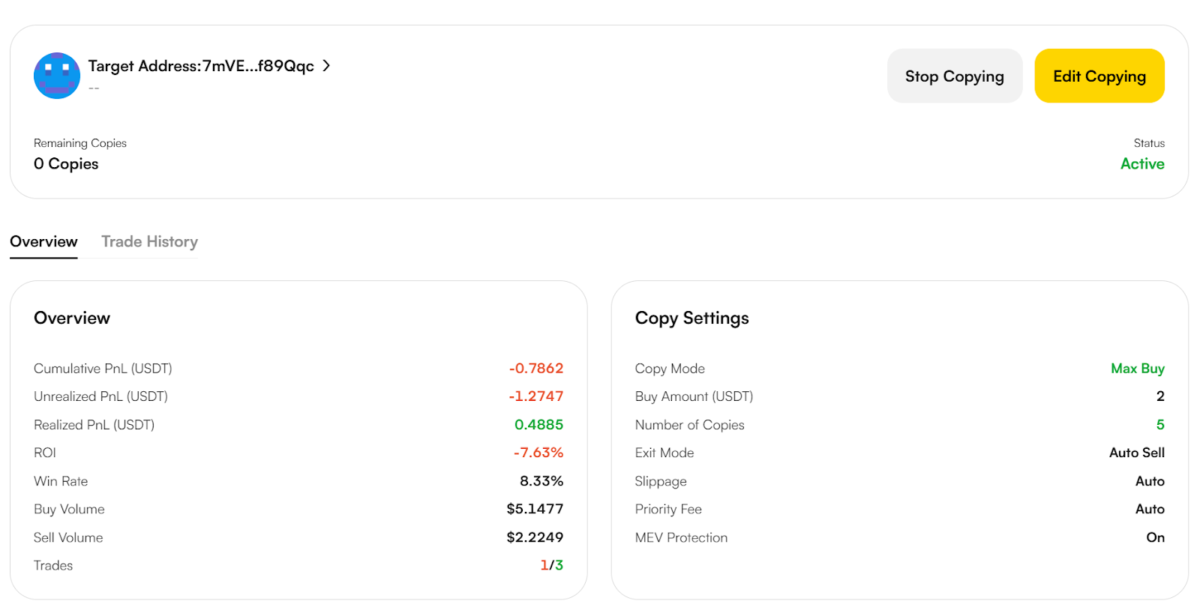Screen dimensions: 1200x616
Task: Expand target address details chevron arrow
Action: click(x=326, y=66)
